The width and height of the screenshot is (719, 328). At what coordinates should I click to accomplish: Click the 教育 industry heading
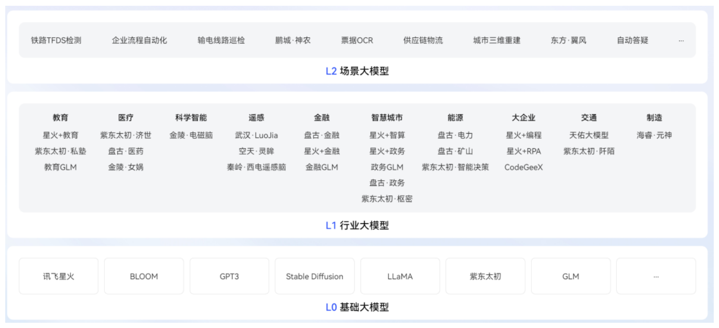60,118
